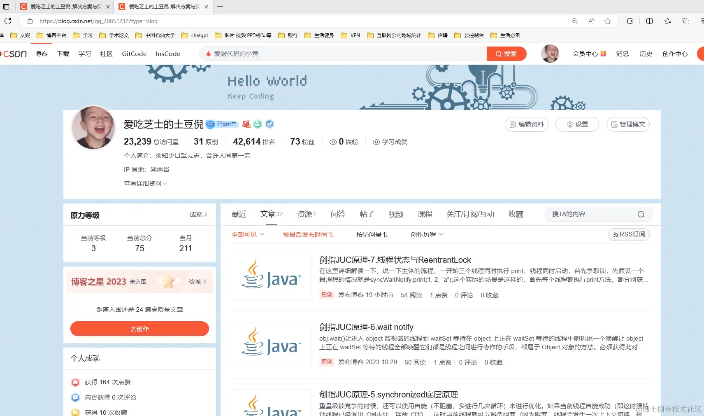The width and height of the screenshot is (704, 416).
Task: Switch to the 课程 tab
Action: [425, 214]
